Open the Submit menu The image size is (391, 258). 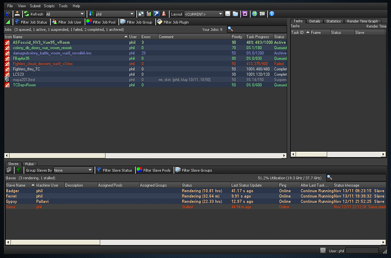pos(35,6)
